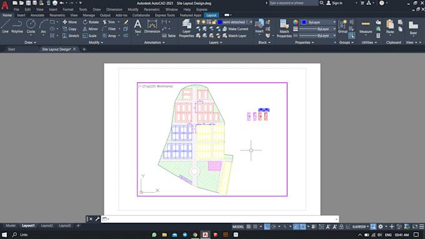Toggle the MODEL space status button

(x=238, y=227)
